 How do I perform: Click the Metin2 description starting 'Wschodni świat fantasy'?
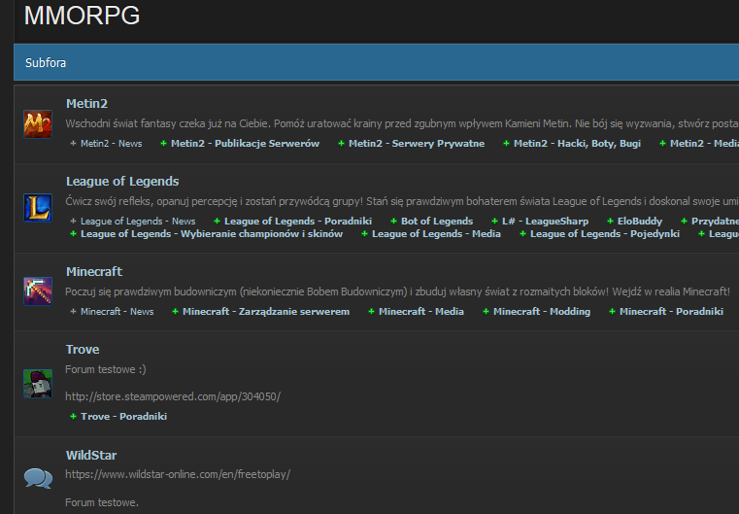point(402,123)
